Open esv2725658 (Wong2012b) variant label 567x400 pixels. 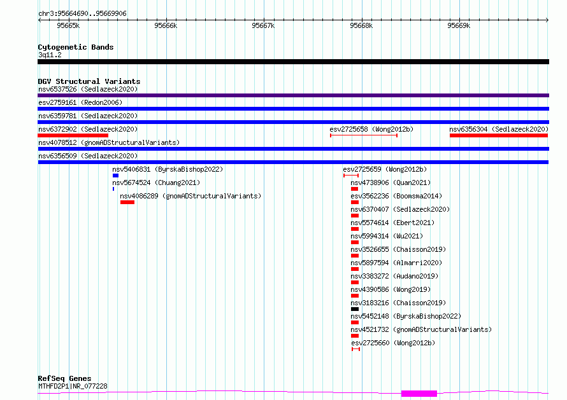[x=371, y=129]
